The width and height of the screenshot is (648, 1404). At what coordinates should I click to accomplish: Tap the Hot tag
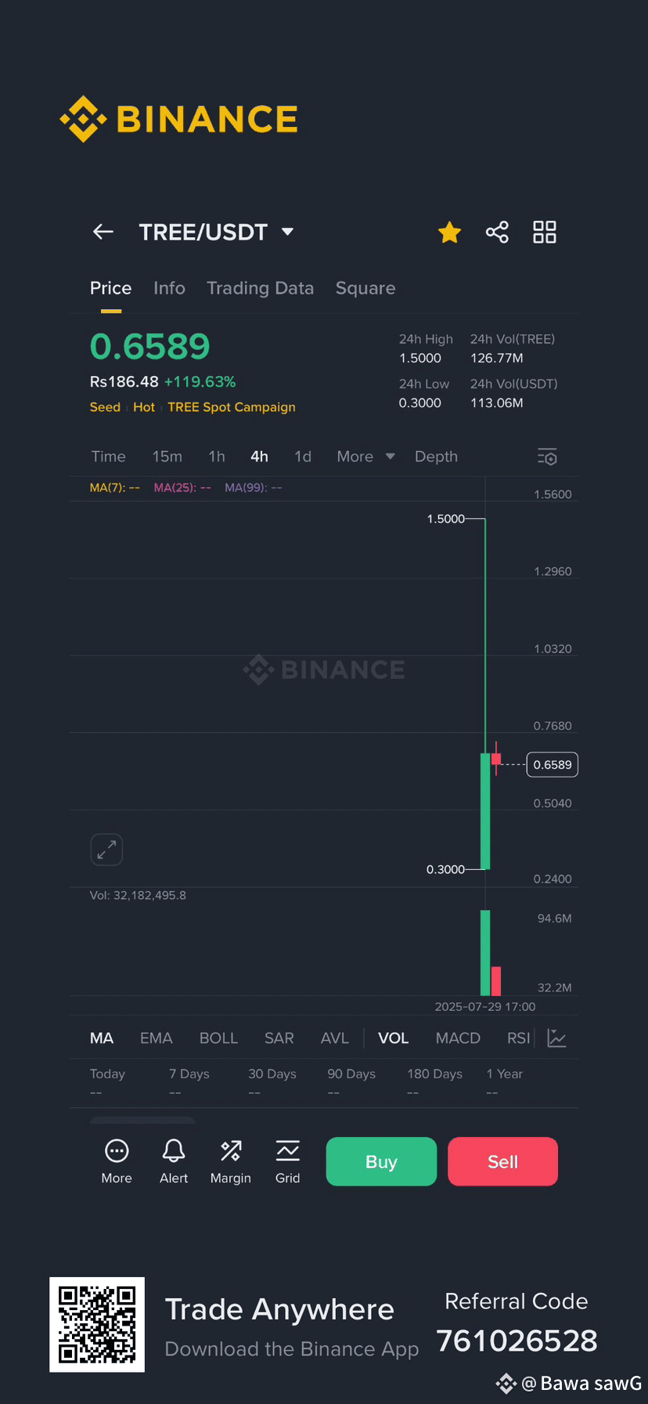click(x=144, y=407)
